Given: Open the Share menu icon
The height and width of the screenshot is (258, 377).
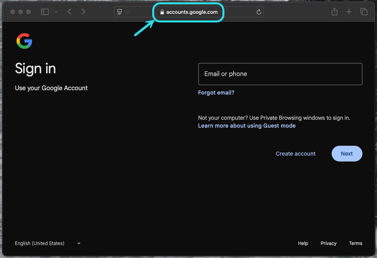Looking at the screenshot, I should tap(334, 12).
